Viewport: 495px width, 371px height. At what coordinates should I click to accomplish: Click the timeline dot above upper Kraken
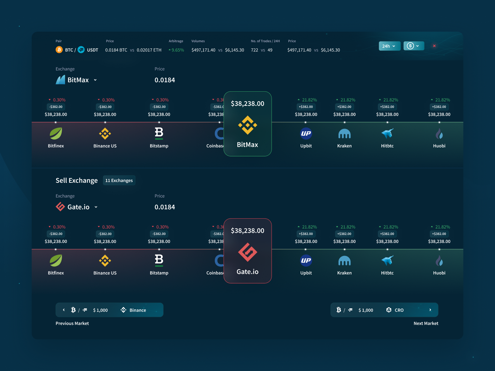click(x=345, y=122)
